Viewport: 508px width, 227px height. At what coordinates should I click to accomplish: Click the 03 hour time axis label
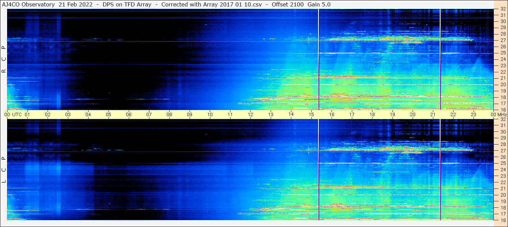pyautogui.click(x=68, y=115)
